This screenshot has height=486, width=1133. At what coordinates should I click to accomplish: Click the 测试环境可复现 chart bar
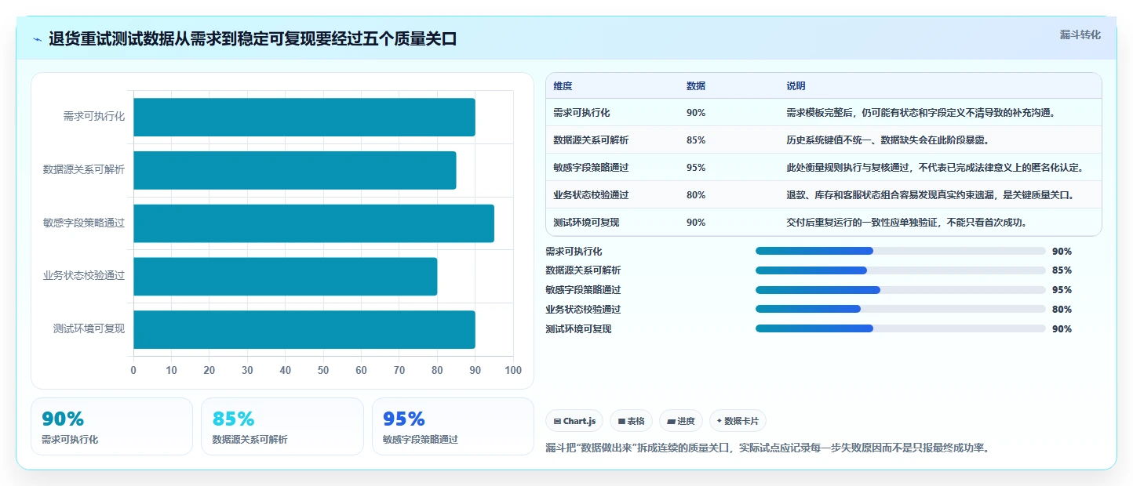coord(304,329)
